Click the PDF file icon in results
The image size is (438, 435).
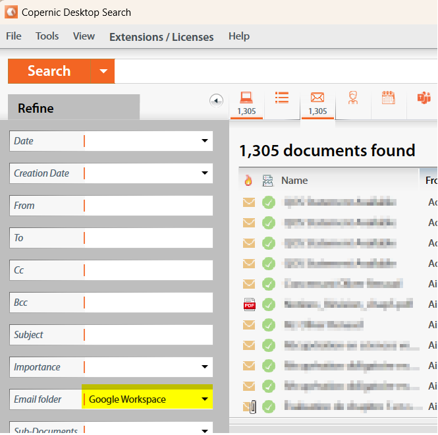(x=249, y=304)
